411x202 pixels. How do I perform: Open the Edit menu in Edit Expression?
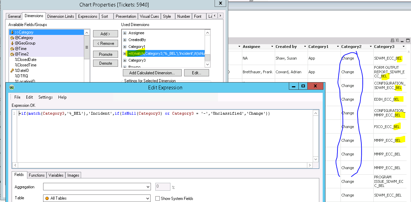[x=29, y=97]
